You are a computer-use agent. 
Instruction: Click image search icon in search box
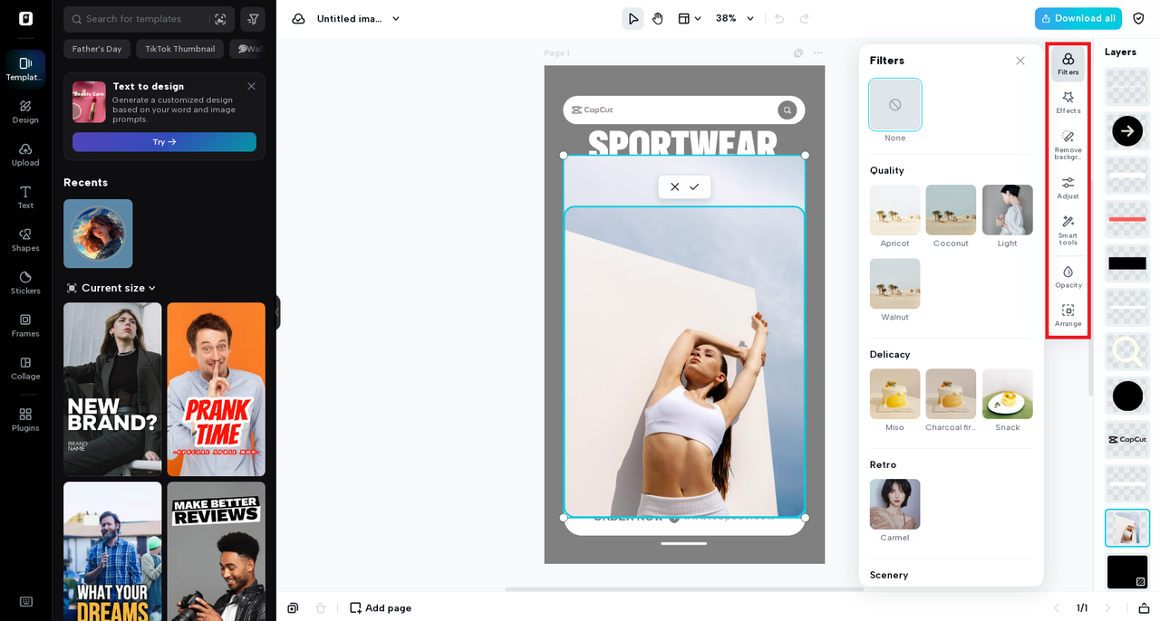[219, 19]
